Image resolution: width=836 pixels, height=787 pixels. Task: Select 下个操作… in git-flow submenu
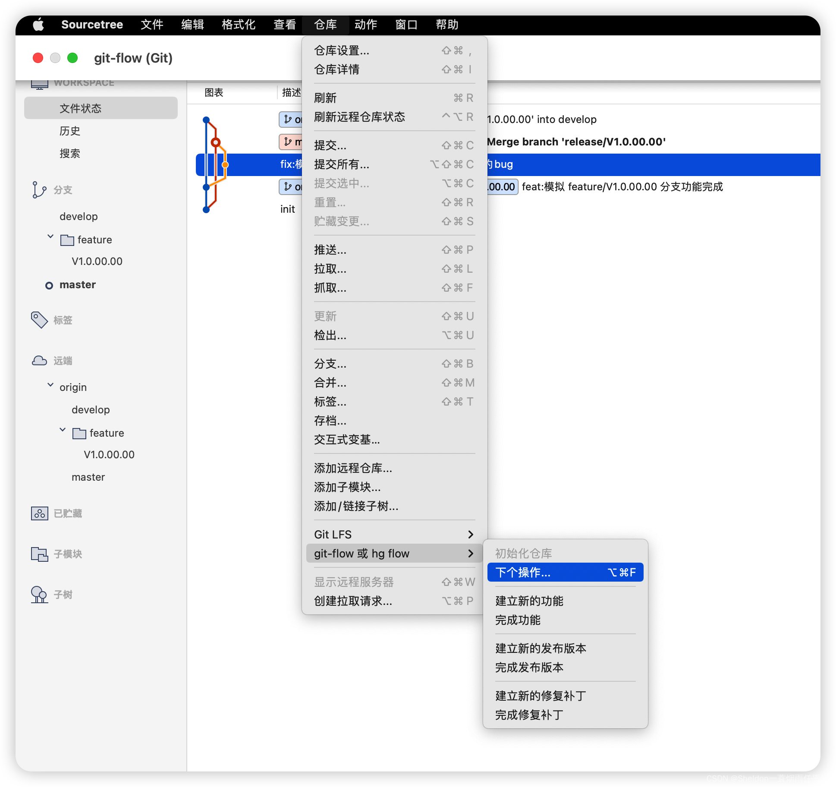click(x=565, y=573)
